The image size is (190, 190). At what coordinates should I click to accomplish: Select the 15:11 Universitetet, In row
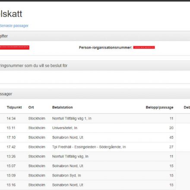tap(88, 128)
